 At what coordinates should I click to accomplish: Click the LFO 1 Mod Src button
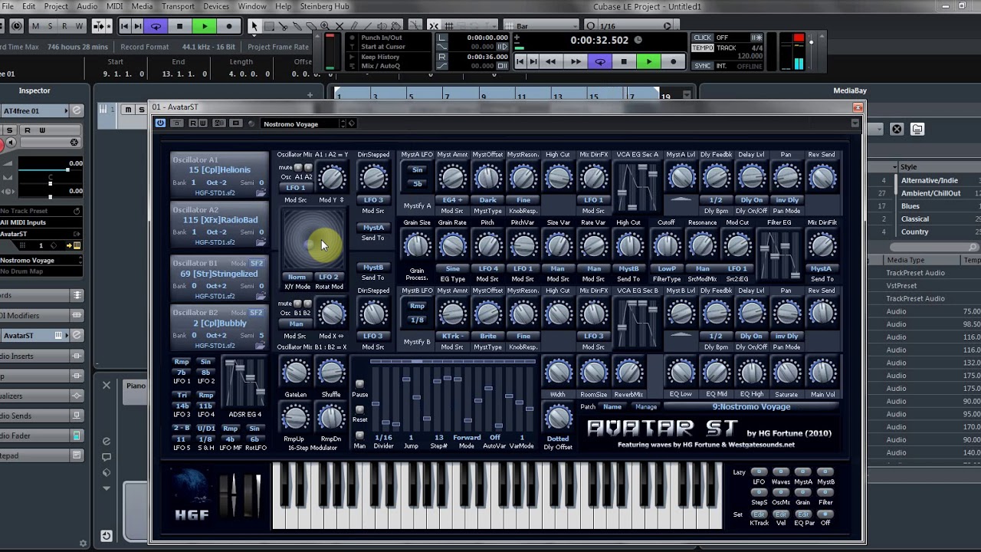(295, 188)
